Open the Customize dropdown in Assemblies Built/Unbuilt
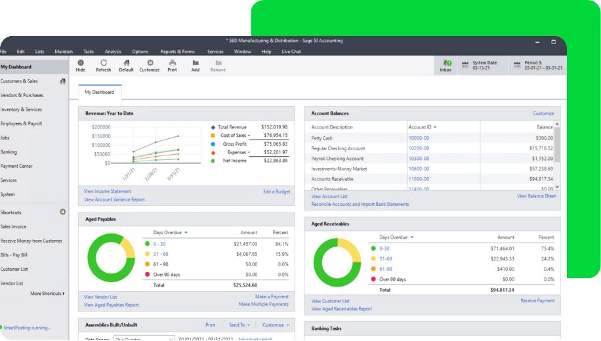Screen dimensions: 601x341 [276, 325]
